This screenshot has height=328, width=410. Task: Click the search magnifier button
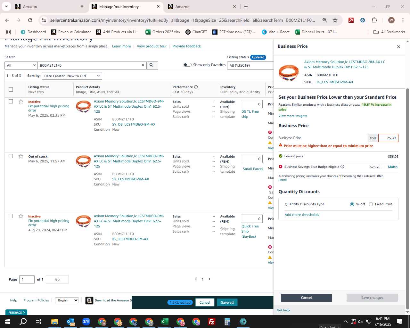coord(152,65)
